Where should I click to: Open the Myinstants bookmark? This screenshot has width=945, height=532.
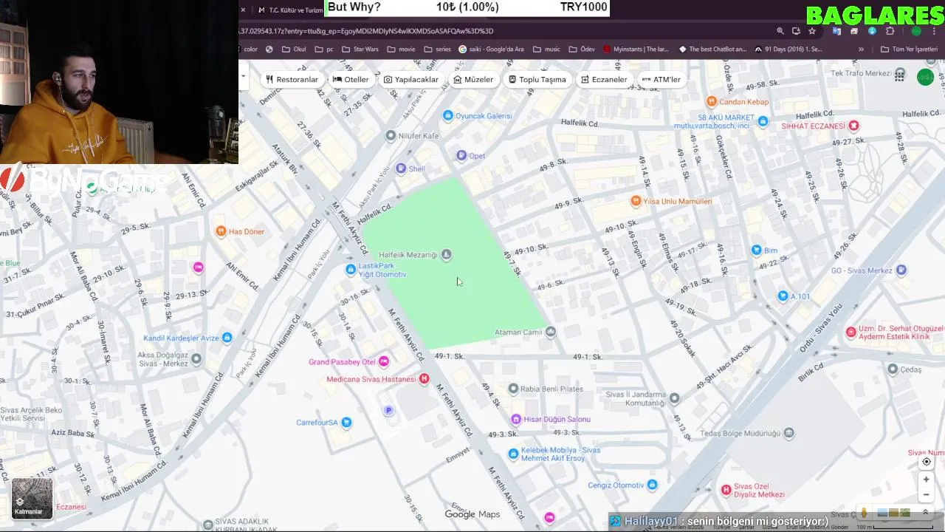coord(636,50)
